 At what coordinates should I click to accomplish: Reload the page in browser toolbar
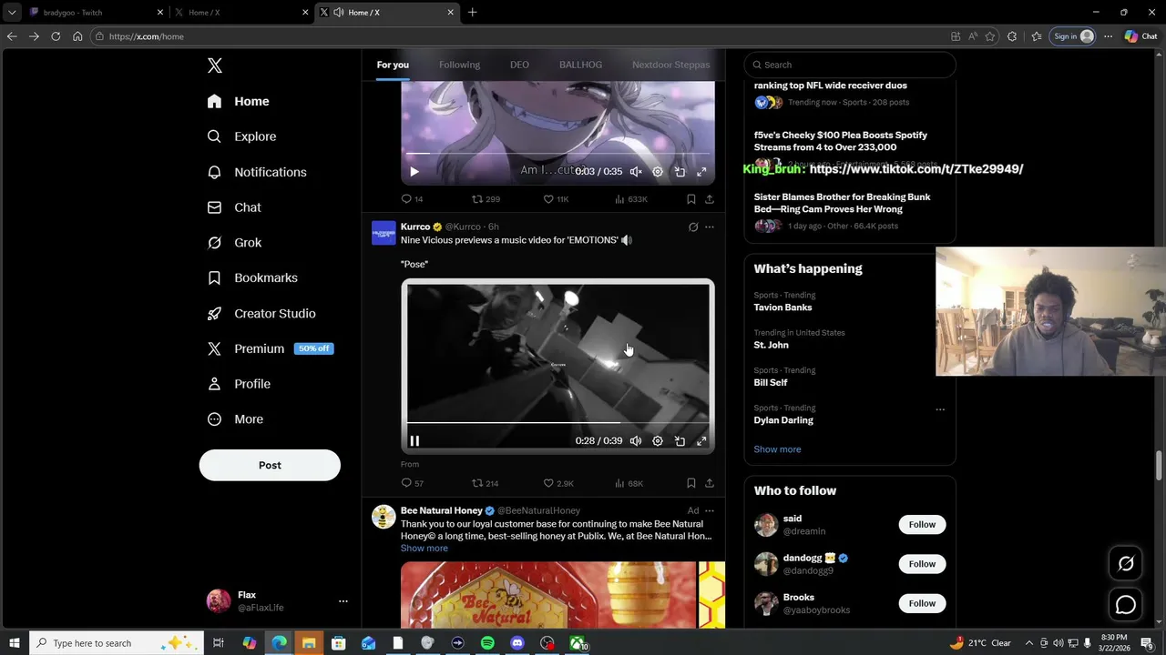[x=56, y=36]
